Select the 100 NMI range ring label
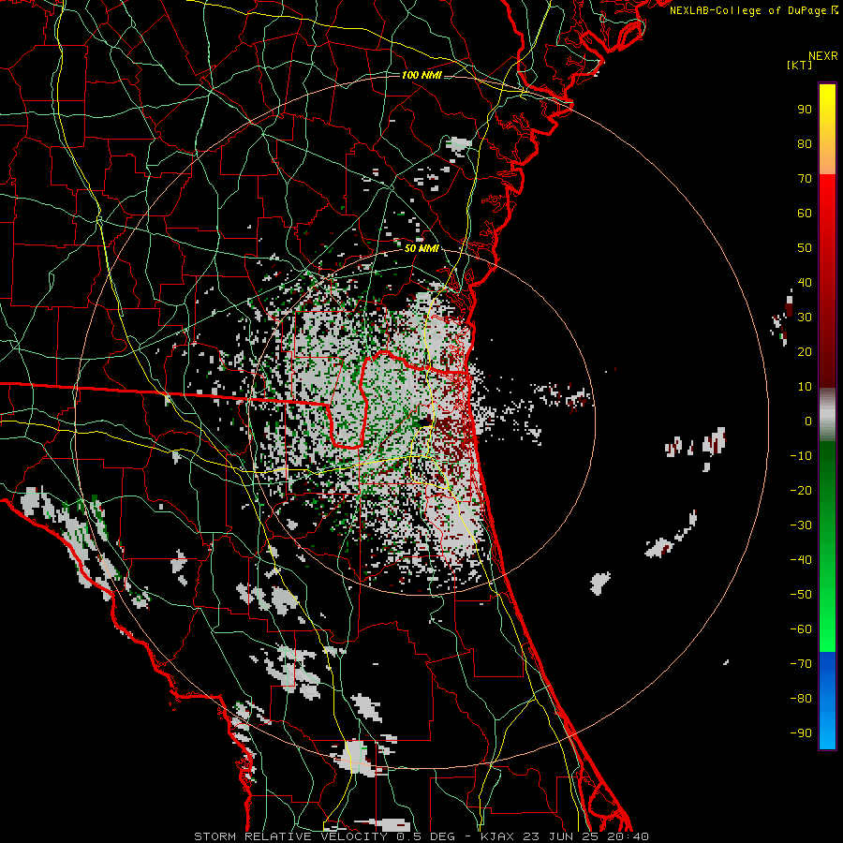 pos(421,75)
